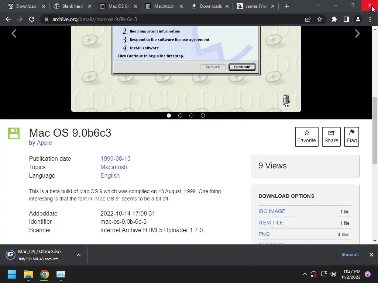Close the Download tab

[x=44, y=6]
